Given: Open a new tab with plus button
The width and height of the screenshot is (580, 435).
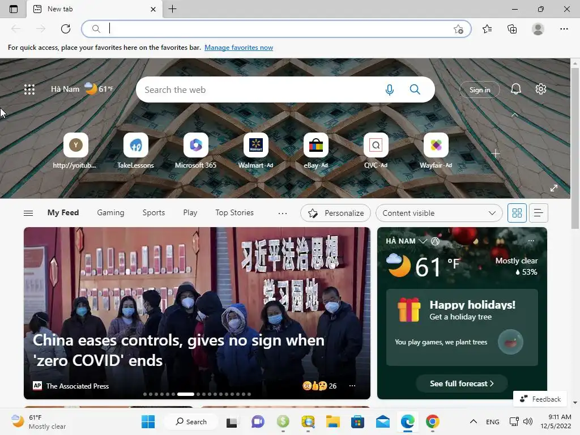Looking at the screenshot, I should coord(172,9).
